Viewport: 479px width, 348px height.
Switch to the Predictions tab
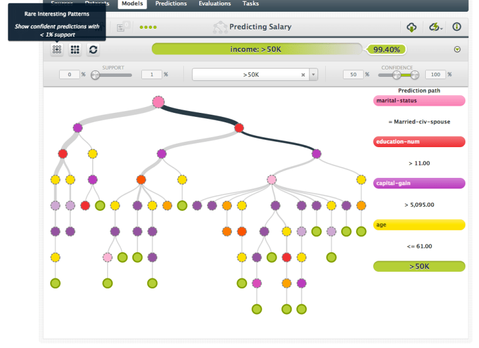(171, 4)
